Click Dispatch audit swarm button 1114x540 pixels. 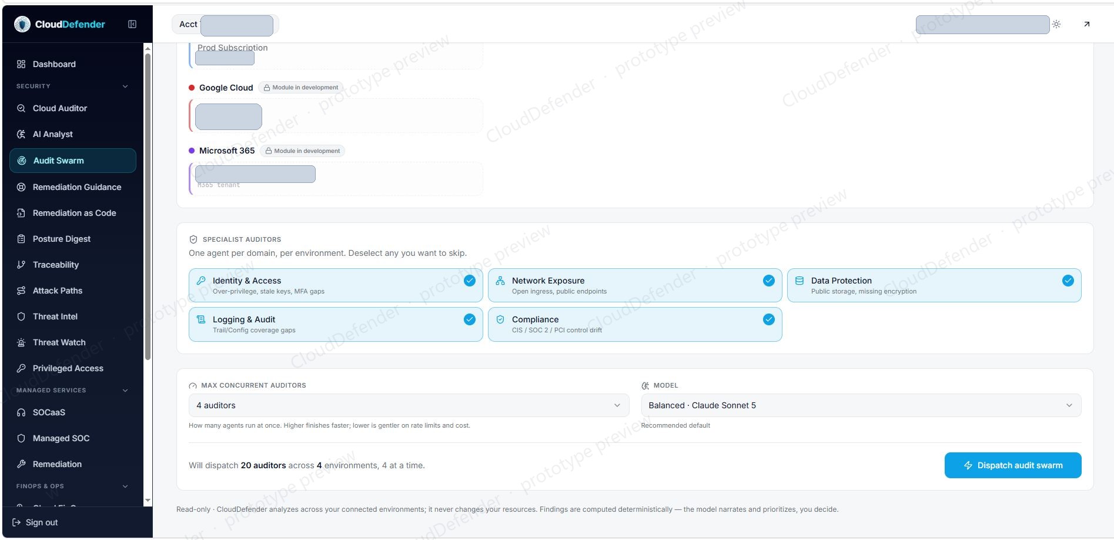click(x=1013, y=465)
